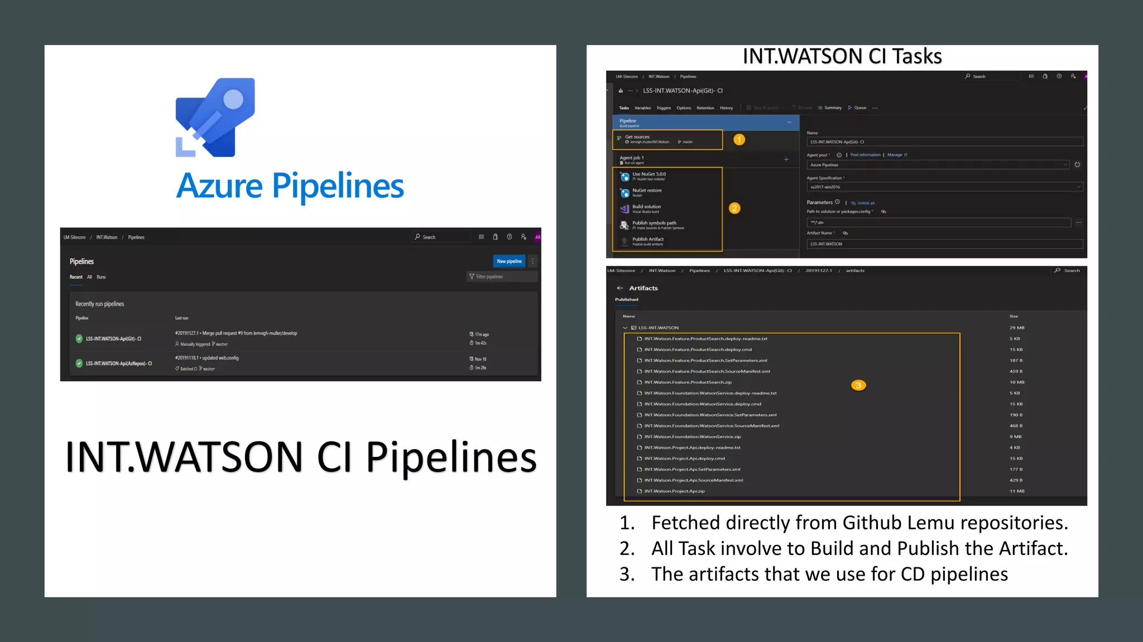Click Search box on Artifacts page

(1067, 271)
